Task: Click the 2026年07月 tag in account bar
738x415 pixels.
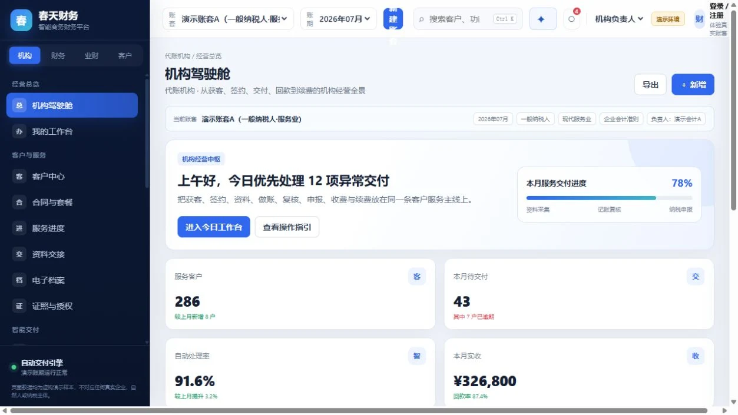Action: pyautogui.click(x=493, y=119)
